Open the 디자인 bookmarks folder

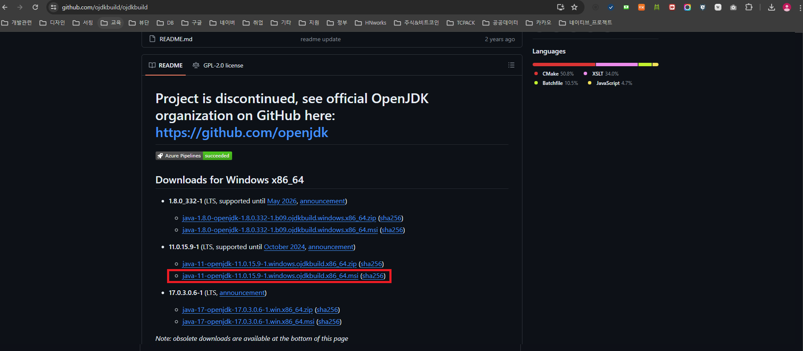tap(52, 22)
